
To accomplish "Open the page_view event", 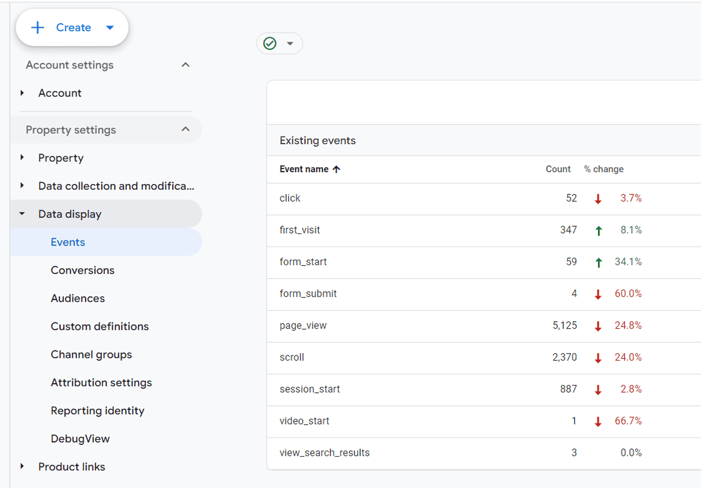I will point(303,326).
